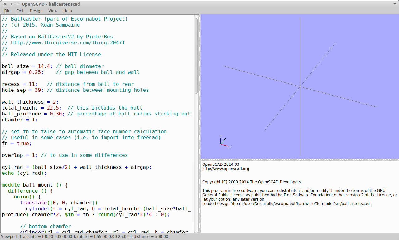Click the 'hole_sep = 39' line
The height and width of the screenshot is (240, 399).
click(75, 90)
